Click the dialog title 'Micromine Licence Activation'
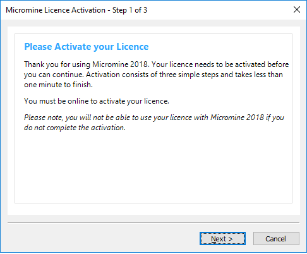The width and height of the screenshot is (307, 254). coord(56,10)
